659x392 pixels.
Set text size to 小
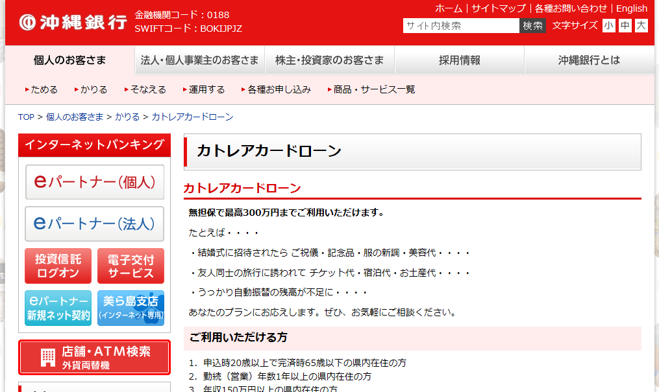tap(608, 25)
